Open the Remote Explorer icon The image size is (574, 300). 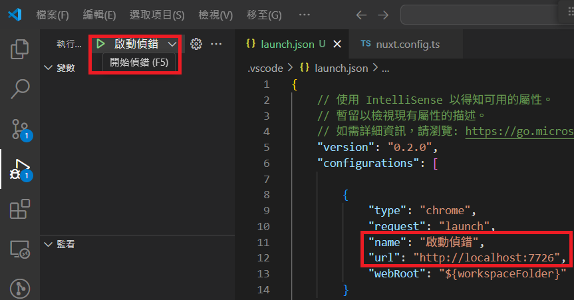[20, 249]
